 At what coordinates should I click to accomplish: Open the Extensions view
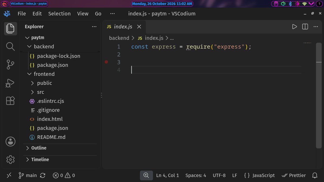[10, 101]
